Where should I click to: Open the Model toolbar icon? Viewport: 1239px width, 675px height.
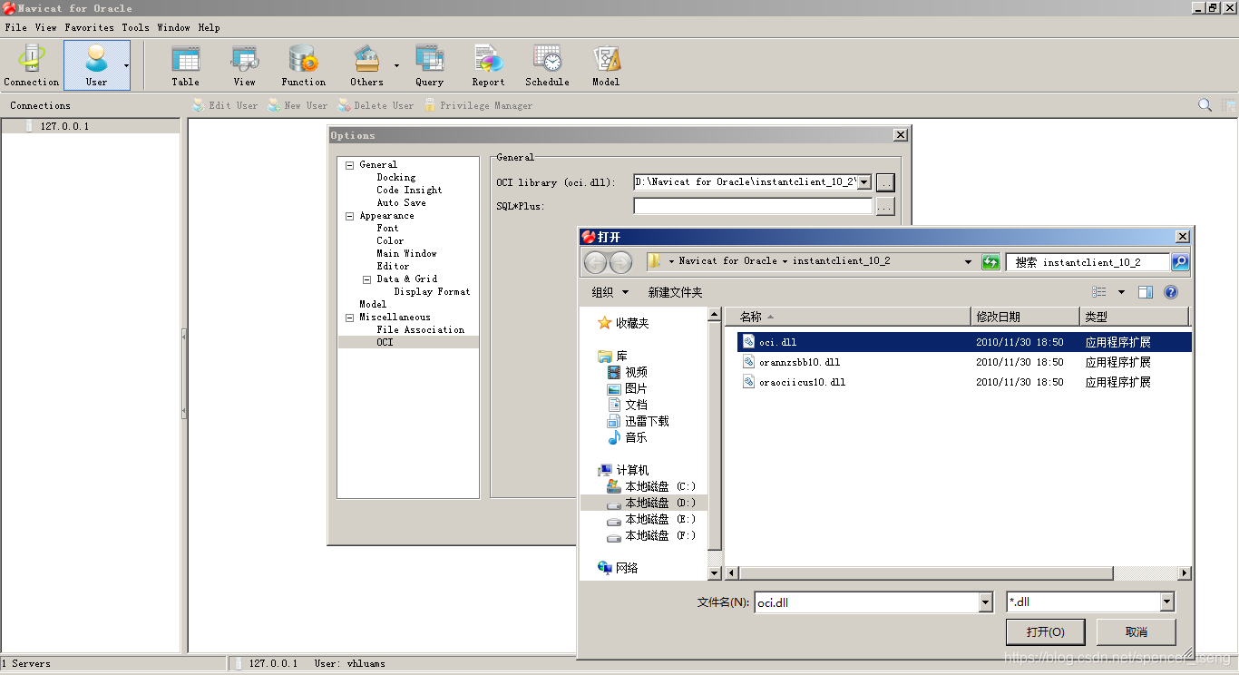click(606, 65)
